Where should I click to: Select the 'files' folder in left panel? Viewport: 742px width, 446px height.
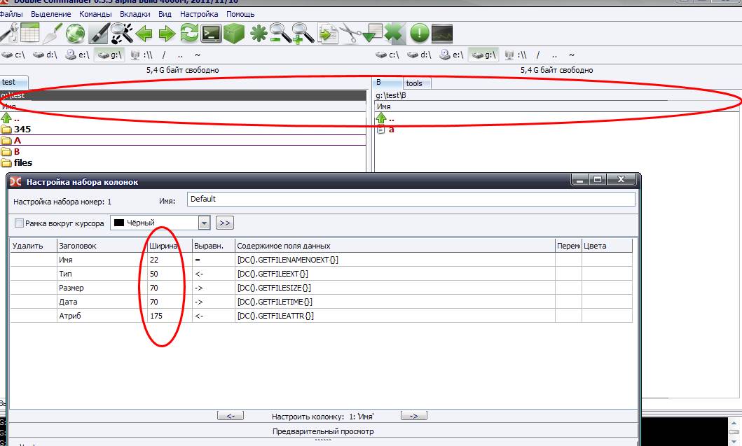(23, 163)
